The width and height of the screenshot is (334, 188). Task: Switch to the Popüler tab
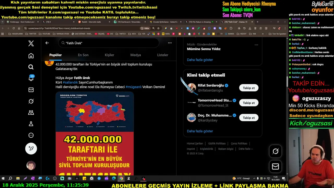coord(56,55)
